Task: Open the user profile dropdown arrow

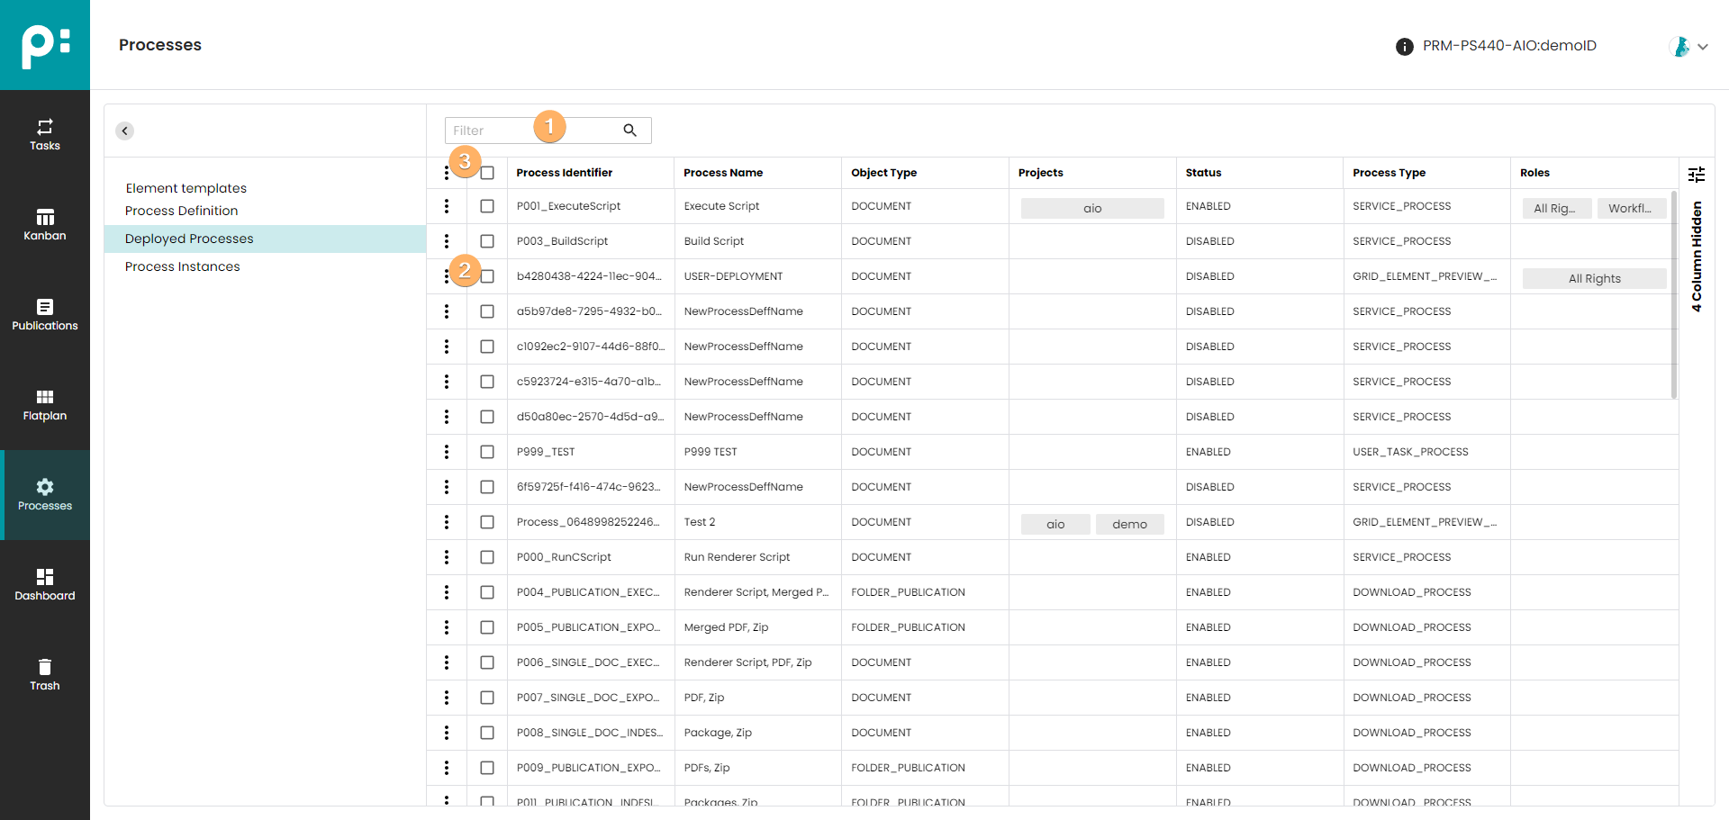Action: (1703, 47)
